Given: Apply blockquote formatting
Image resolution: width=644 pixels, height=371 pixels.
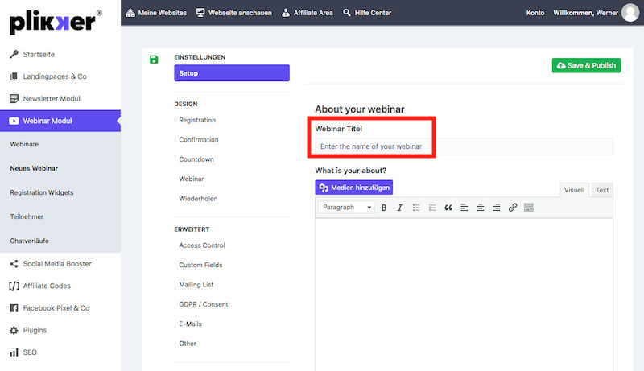Looking at the screenshot, I should 448,208.
